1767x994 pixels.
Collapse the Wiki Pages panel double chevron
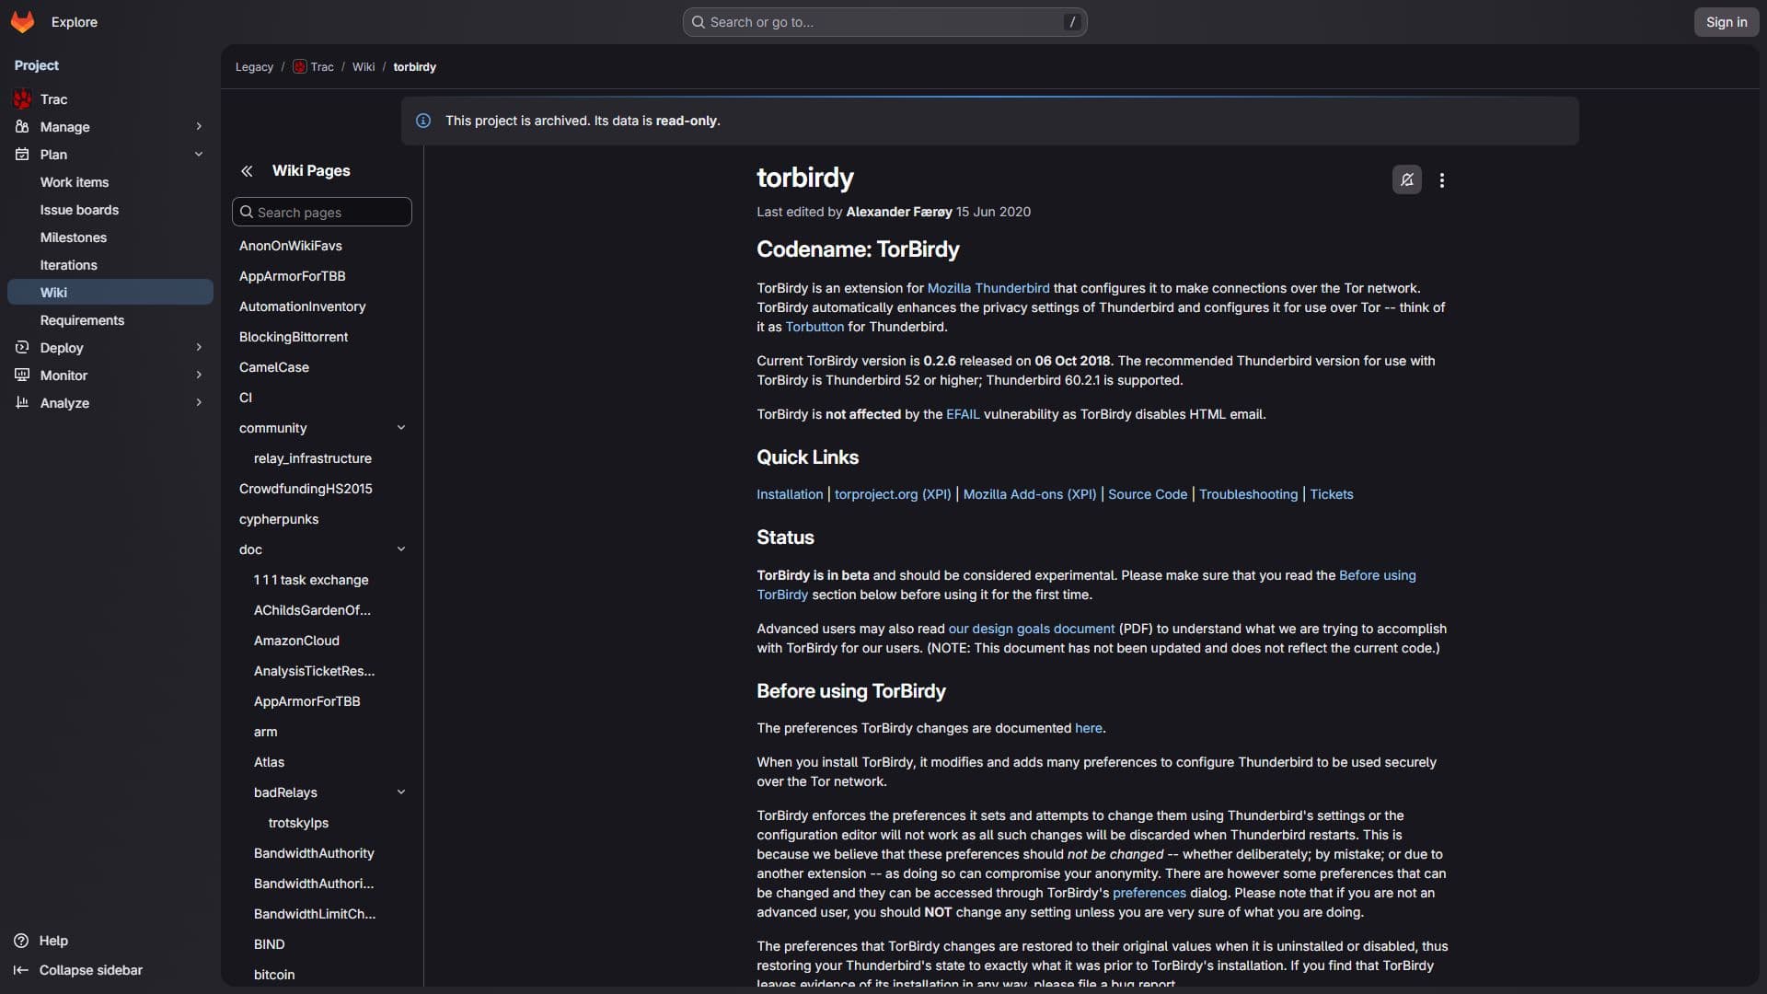[247, 171]
